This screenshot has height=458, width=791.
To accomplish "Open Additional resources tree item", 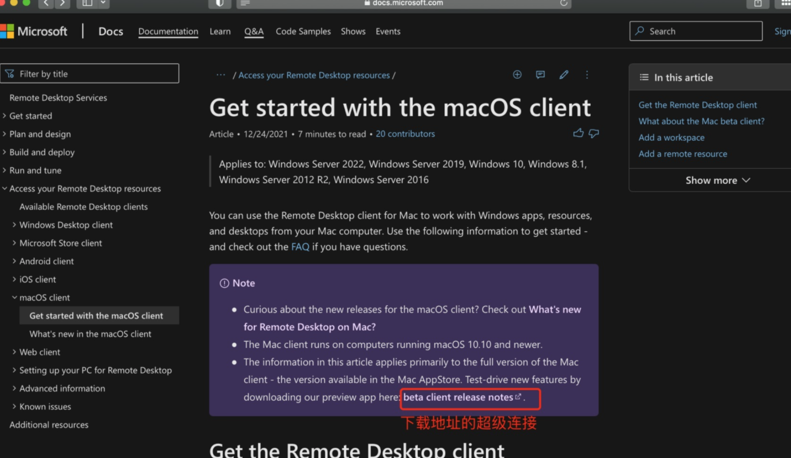I will pyautogui.click(x=49, y=425).
